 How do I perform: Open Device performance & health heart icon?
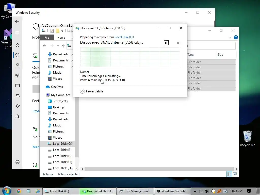18,106
